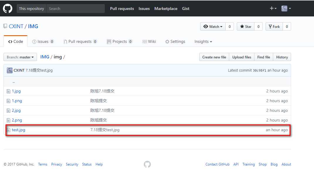Star the IMG repository
314x184 pixels.
click(246, 27)
